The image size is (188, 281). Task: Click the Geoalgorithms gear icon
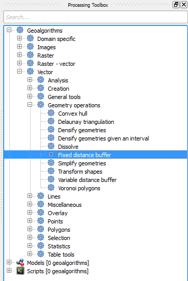(20, 30)
